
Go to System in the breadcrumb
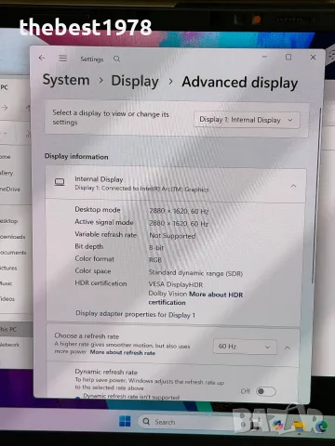coord(66,80)
